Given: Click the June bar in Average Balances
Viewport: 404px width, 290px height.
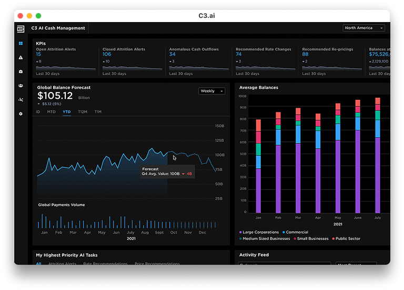Looking at the screenshot, I should click(358, 157).
